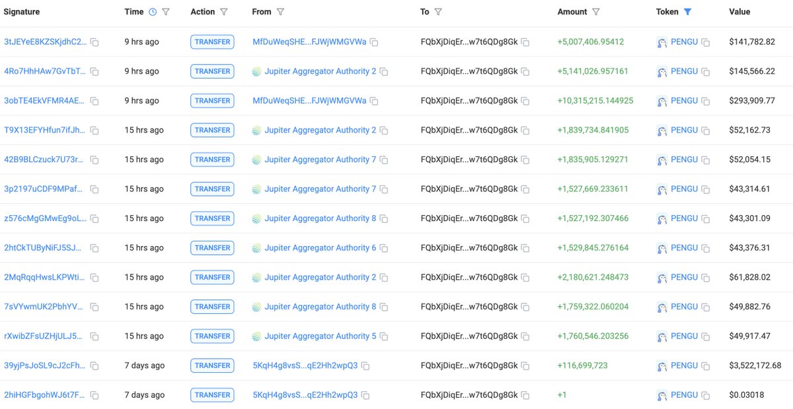Open the active Token column filter
Viewport: 793px width, 409px height.
pyautogui.click(x=688, y=12)
